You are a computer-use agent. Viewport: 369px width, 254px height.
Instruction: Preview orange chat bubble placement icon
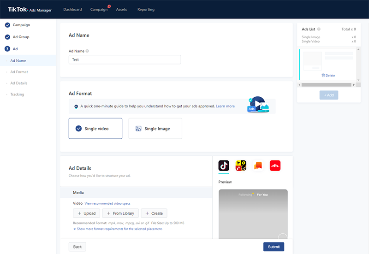pos(258,165)
